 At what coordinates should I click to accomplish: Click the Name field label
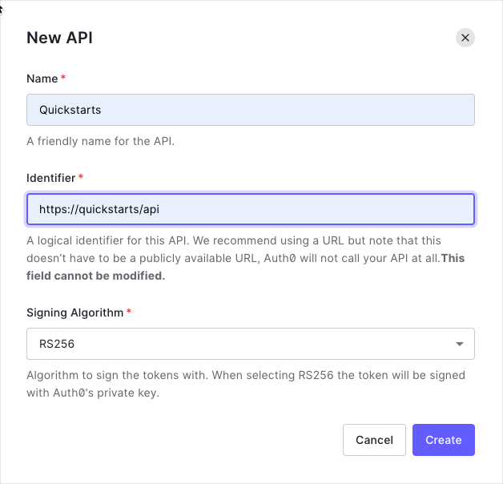tap(42, 79)
